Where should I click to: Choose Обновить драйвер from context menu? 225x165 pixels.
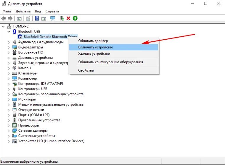tap(93, 41)
